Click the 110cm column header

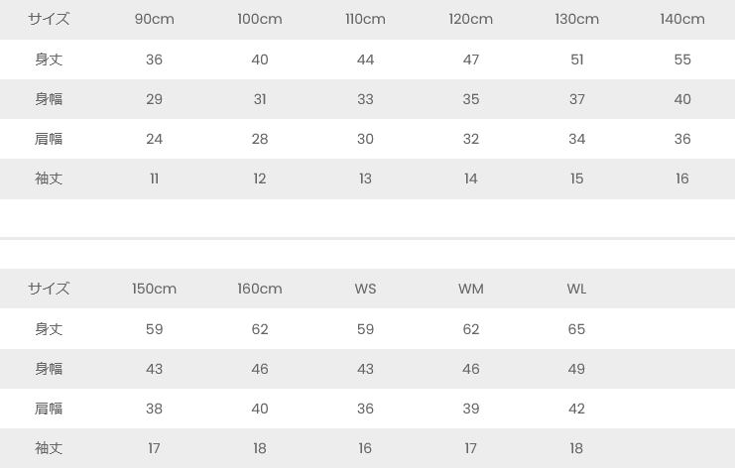click(365, 19)
